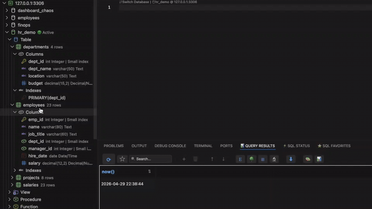Click the key icon next to dept_id in departments
Image resolution: width=372 pixels, height=209 pixels.
coord(24,62)
